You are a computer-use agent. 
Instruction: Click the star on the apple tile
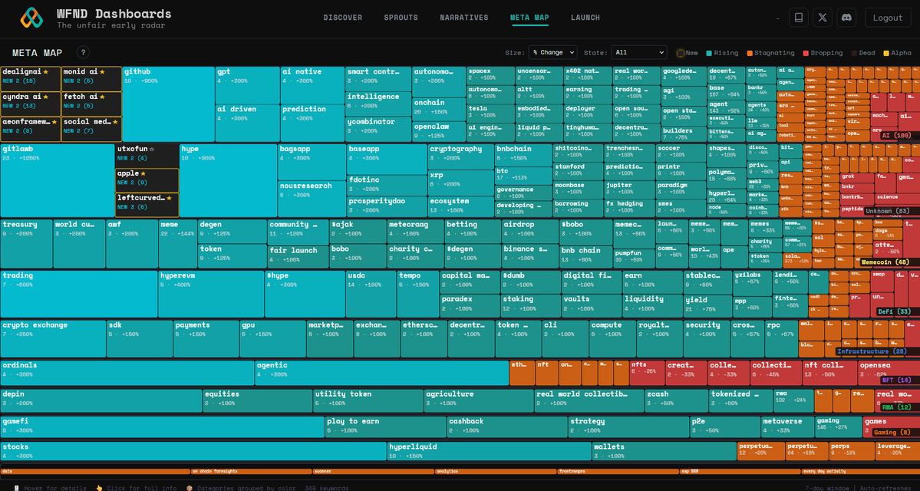[x=143, y=173]
